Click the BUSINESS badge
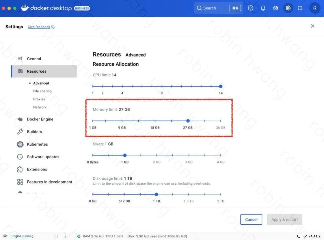324x240 pixels. coord(82,8)
